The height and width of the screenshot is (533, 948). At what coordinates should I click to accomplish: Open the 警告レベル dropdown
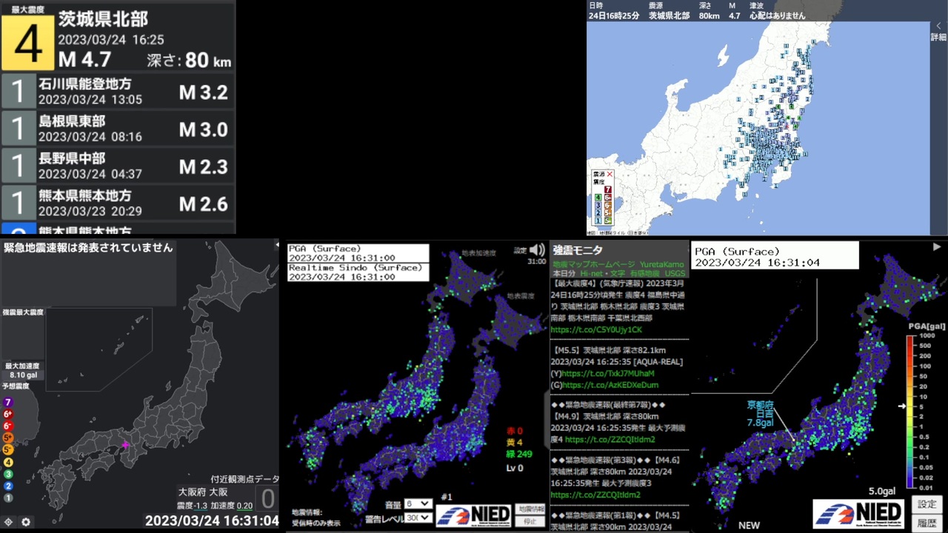tap(418, 518)
